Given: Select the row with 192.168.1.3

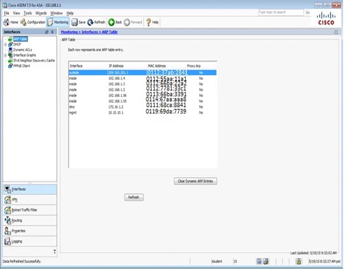Looking at the screenshot, I should point(143,84).
